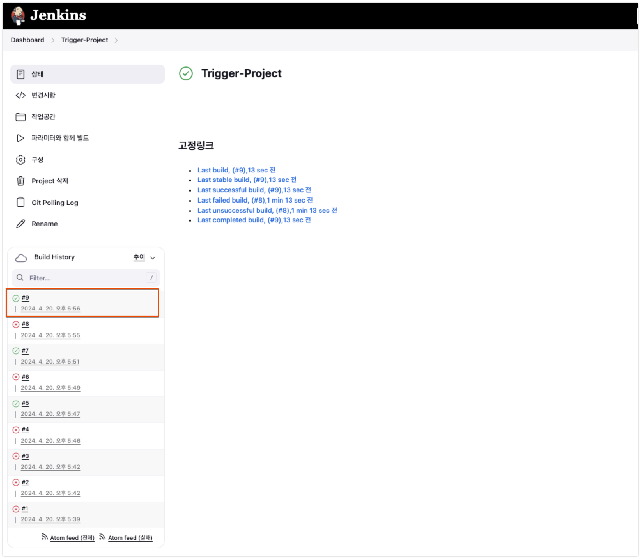Viewport: 641px width, 559px height.
Task: Click the Jenkins title text in header
Action: (58, 15)
